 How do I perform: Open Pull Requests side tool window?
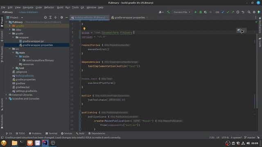(2, 54)
